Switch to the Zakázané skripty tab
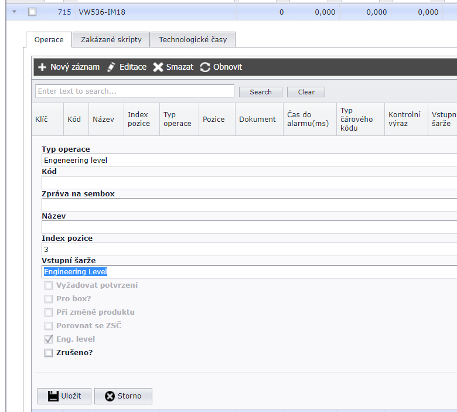Image resolution: width=457 pixels, height=412 pixels. coord(111,40)
